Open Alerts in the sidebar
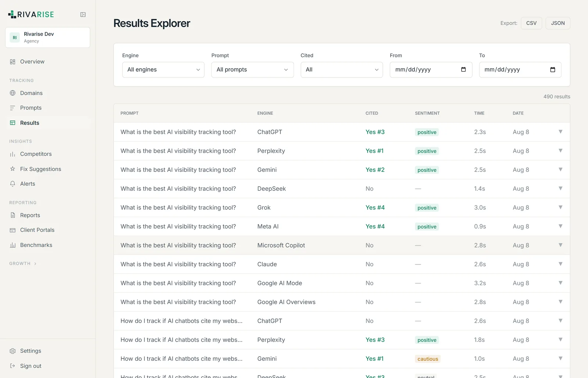Screen dimensions: 588x378 tap(48, 184)
